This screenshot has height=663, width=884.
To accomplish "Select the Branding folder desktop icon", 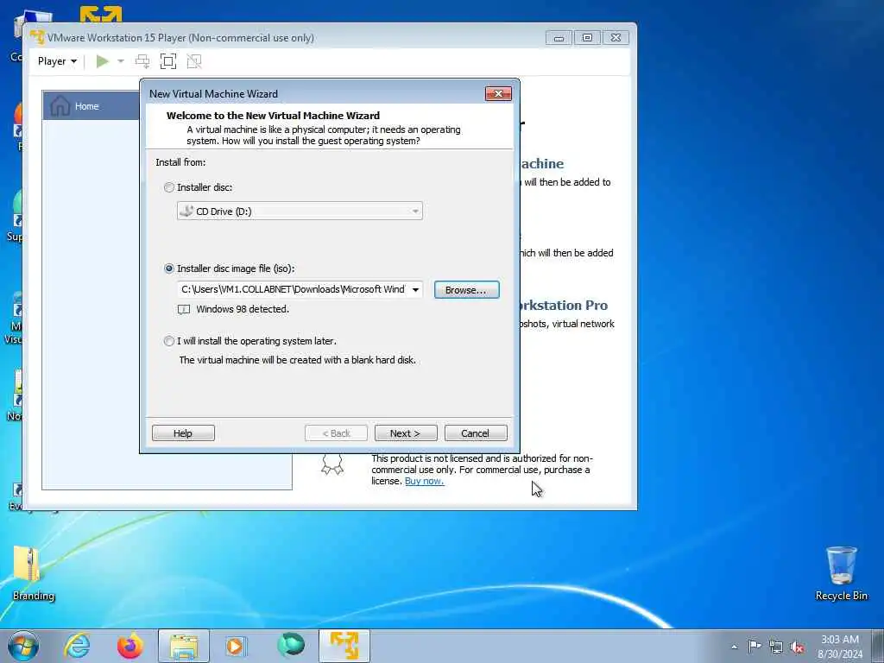I will click(33, 573).
